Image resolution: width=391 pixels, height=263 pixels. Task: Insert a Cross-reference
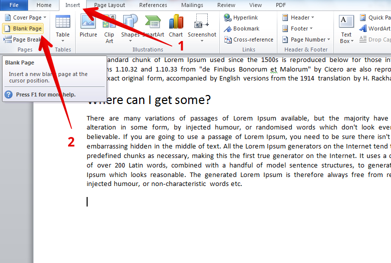point(249,39)
